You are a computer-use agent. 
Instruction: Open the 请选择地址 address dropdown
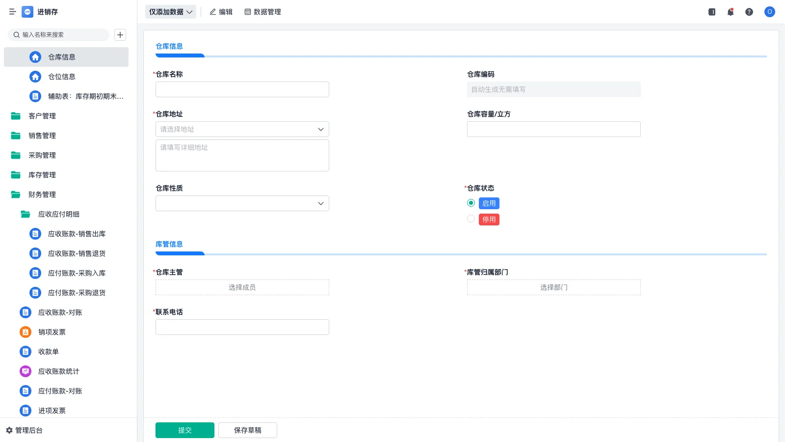[242, 129]
